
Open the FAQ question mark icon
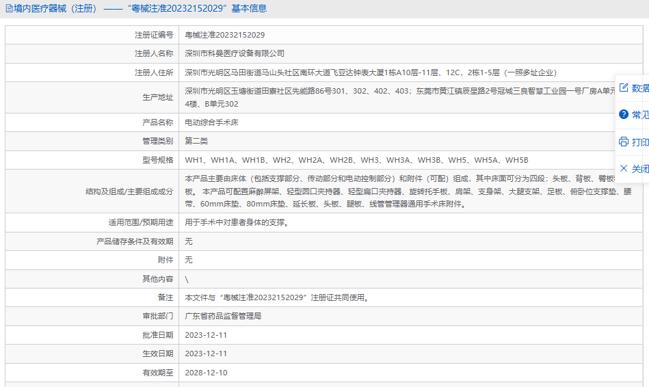623,115
